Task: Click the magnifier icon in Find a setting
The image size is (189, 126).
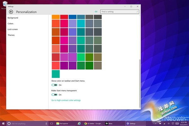Action: click(x=137, y=12)
